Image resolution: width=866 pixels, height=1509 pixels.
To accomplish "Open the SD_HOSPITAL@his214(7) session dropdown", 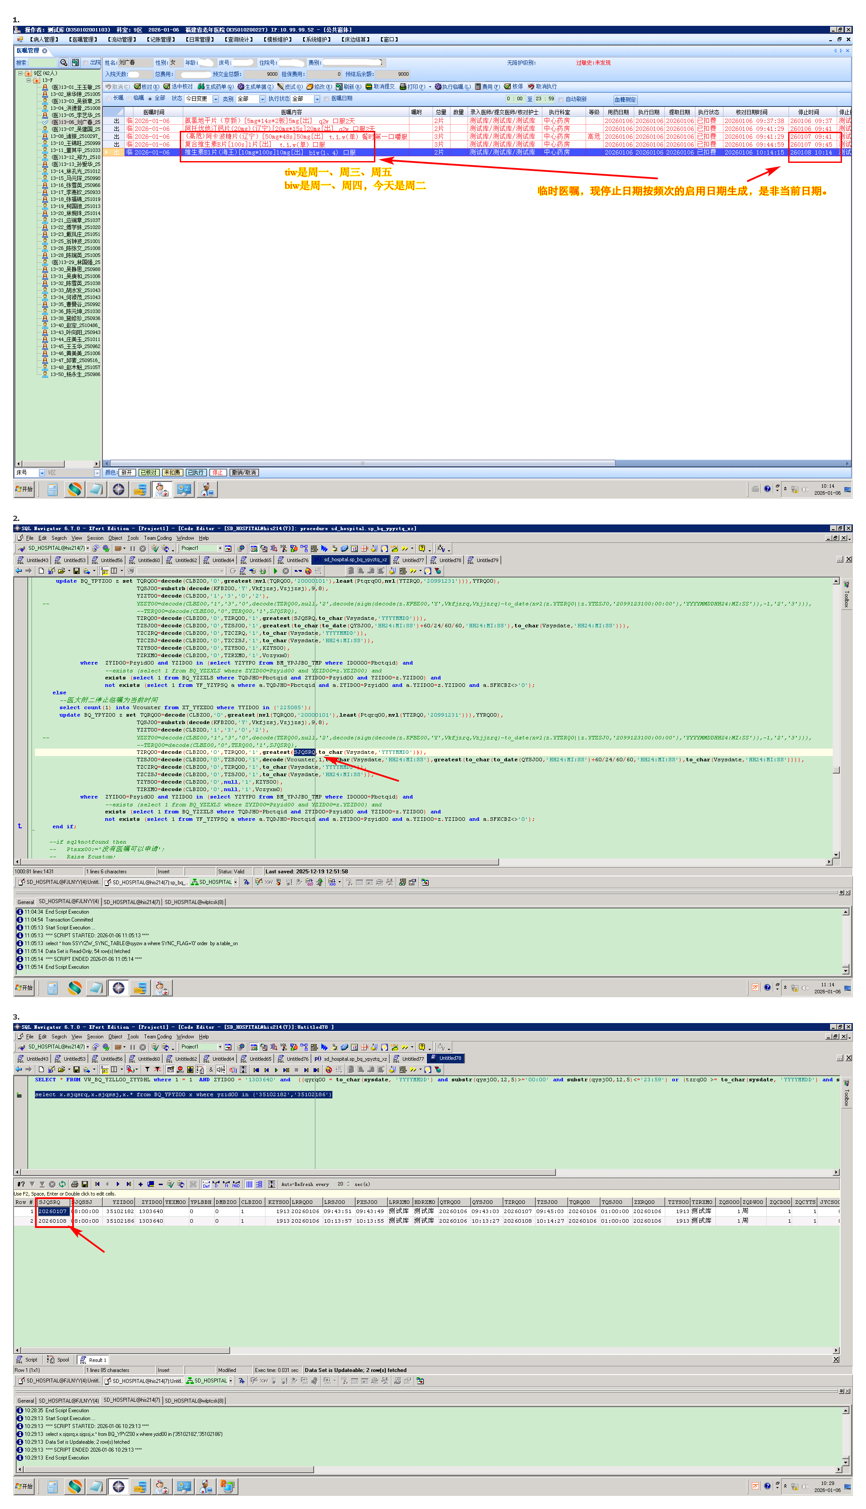I will tap(88, 548).
